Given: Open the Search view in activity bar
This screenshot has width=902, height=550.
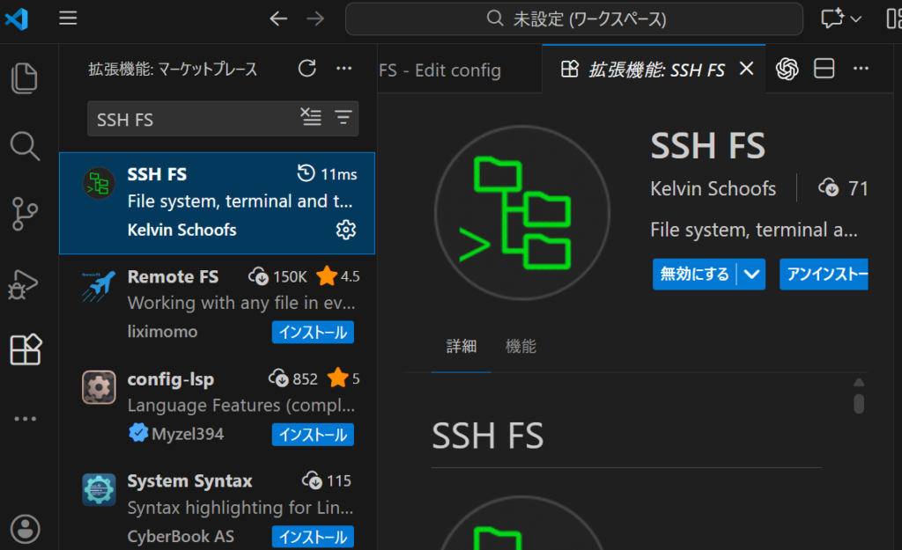Looking at the screenshot, I should coord(25,145).
